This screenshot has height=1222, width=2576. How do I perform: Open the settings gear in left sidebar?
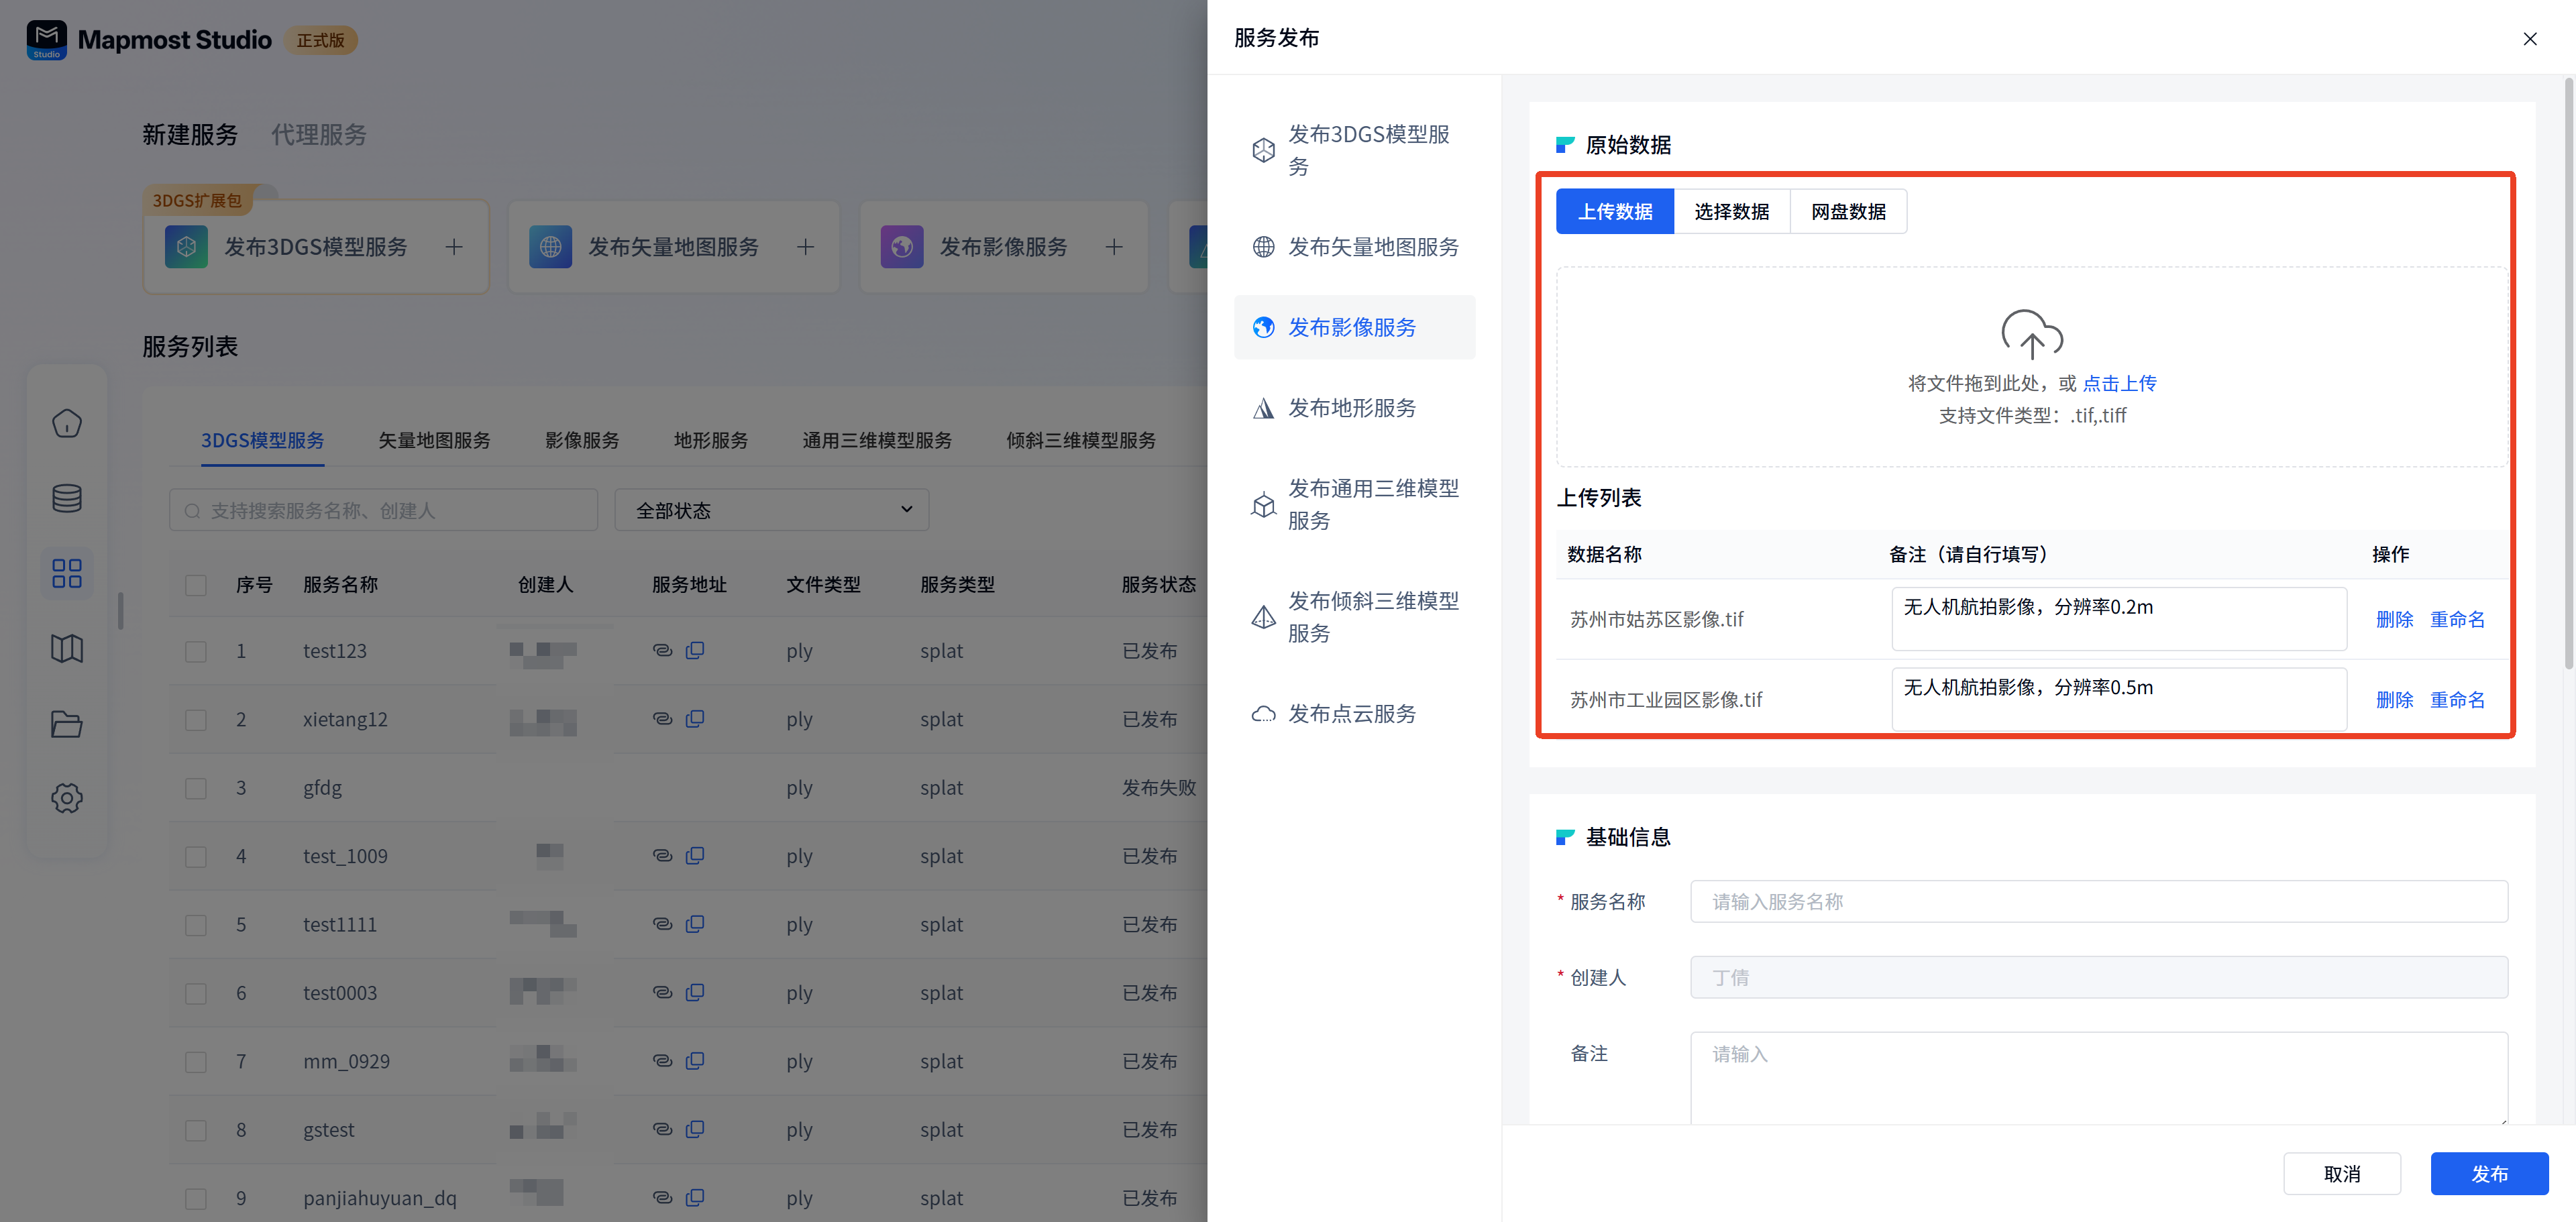tap(66, 798)
